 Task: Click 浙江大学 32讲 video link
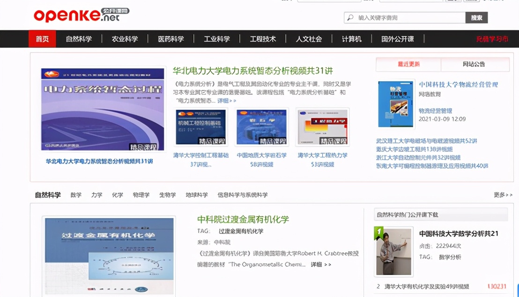pos(418,157)
